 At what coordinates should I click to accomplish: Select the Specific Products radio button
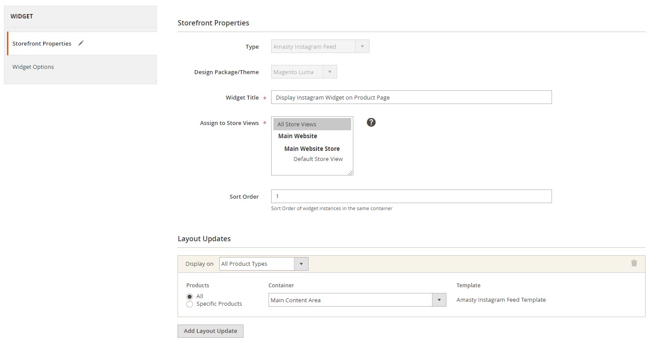coord(189,304)
